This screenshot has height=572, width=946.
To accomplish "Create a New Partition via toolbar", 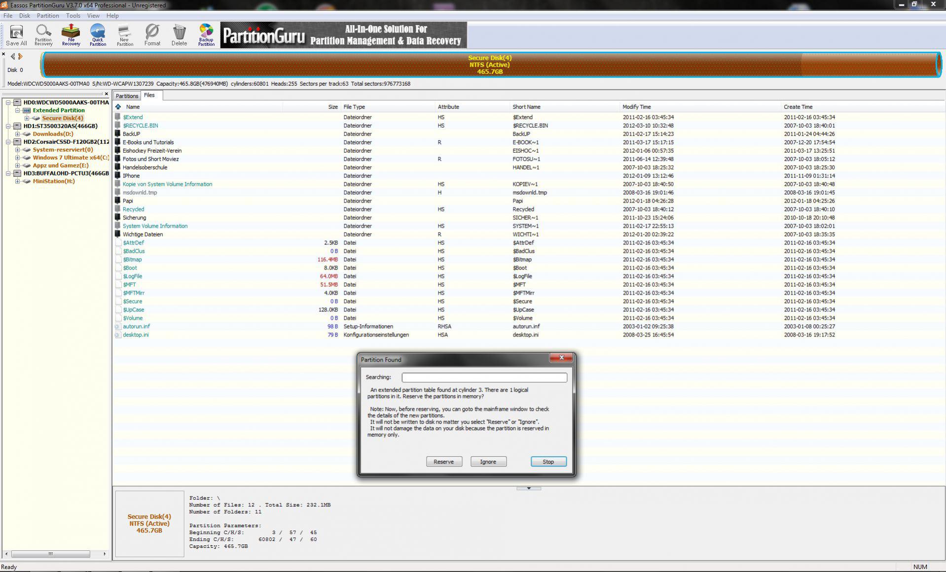I will [125, 35].
